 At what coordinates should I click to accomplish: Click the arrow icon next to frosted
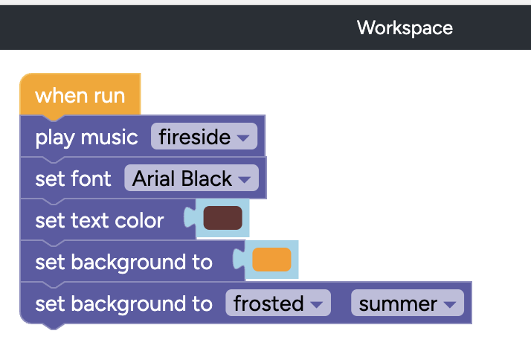tap(316, 304)
